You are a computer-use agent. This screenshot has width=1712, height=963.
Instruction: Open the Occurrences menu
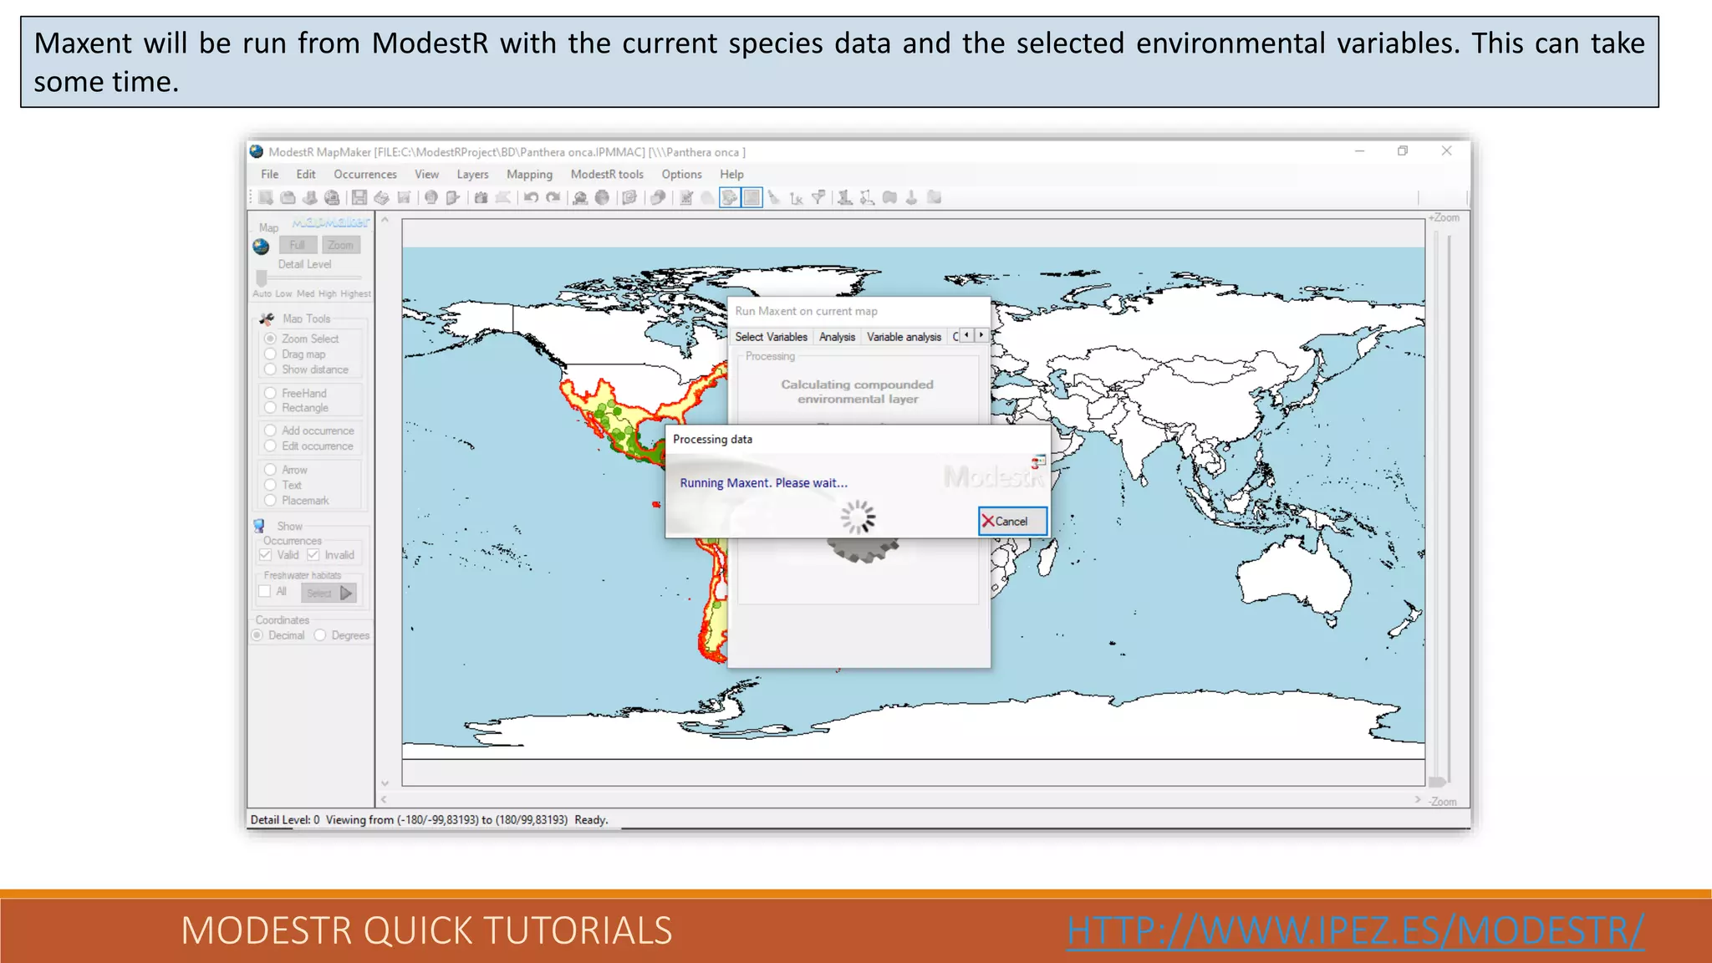[365, 174]
